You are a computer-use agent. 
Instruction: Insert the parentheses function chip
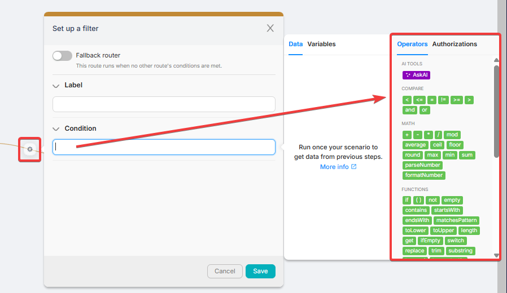pos(418,200)
